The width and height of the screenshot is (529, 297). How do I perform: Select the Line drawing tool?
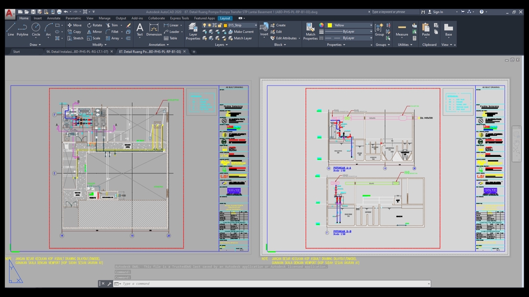[x=10, y=28]
